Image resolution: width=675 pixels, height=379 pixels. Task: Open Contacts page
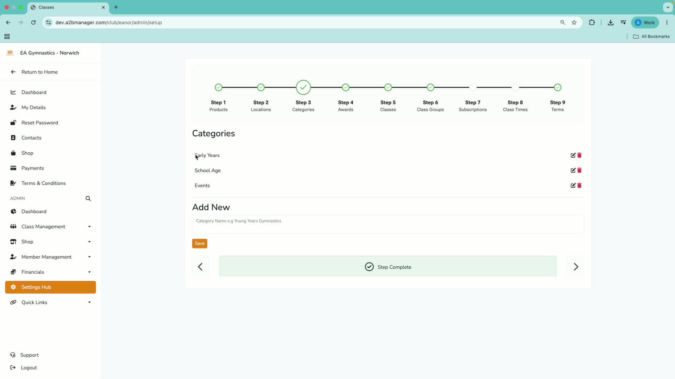click(x=31, y=138)
